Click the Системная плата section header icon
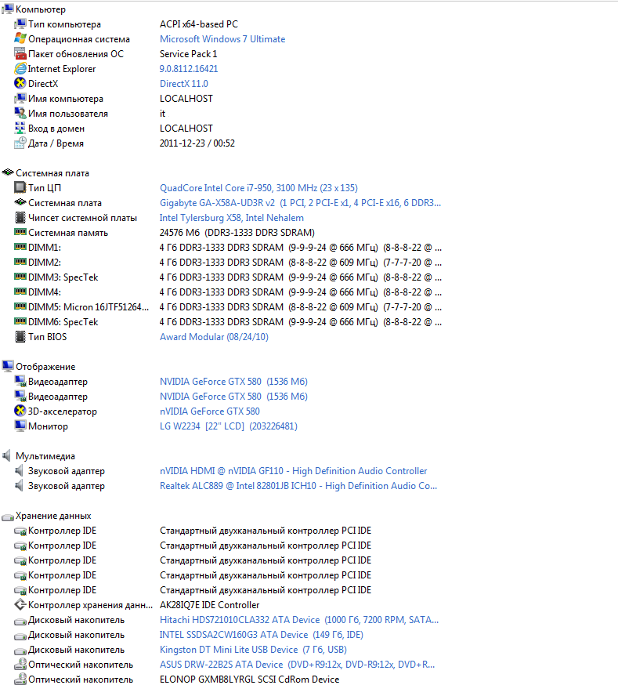The image size is (618, 685). [x=7, y=172]
